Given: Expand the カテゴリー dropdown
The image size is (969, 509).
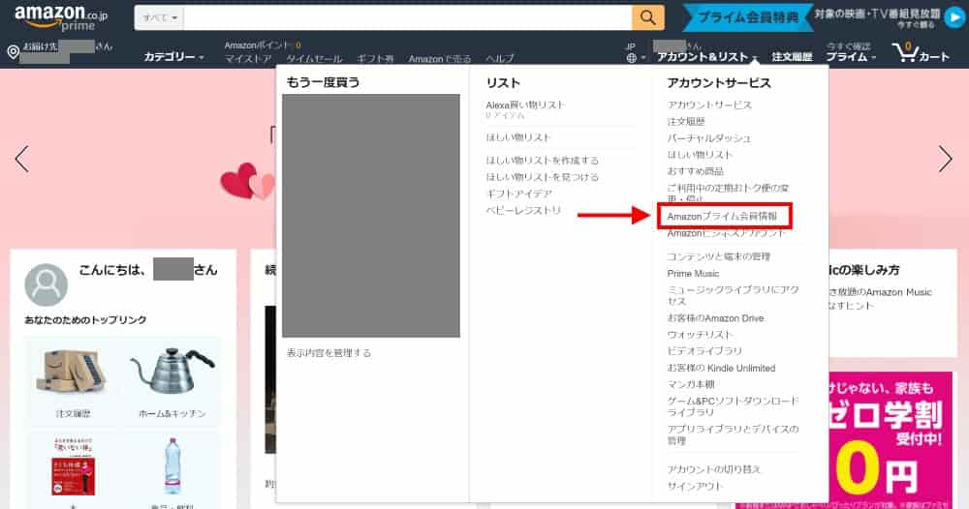Looking at the screenshot, I should (x=173, y=57).
